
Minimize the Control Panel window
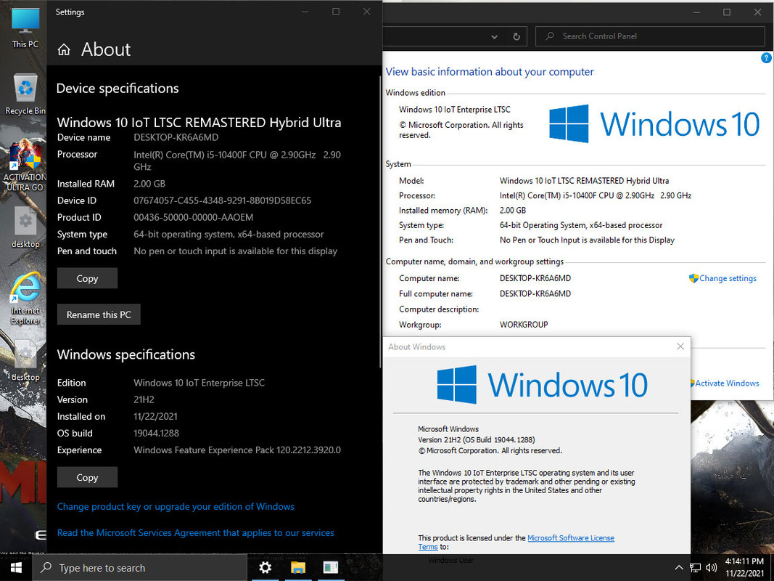tap(696, 12)
